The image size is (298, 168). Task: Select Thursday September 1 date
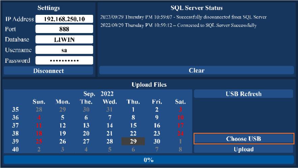click(133, 110)
